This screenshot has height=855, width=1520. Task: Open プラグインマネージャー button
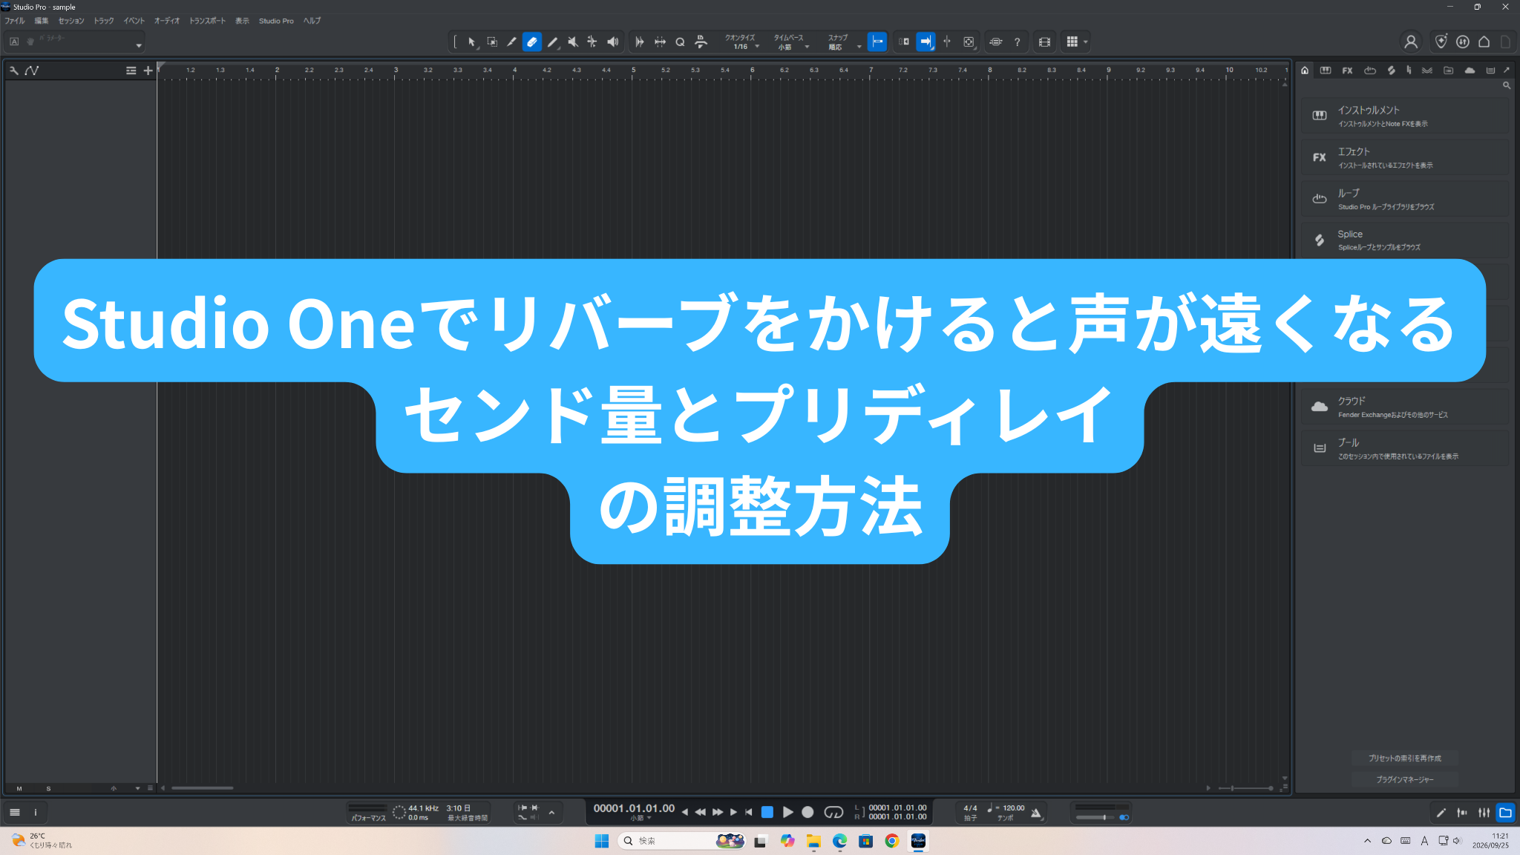click(x=1404, y=779)
